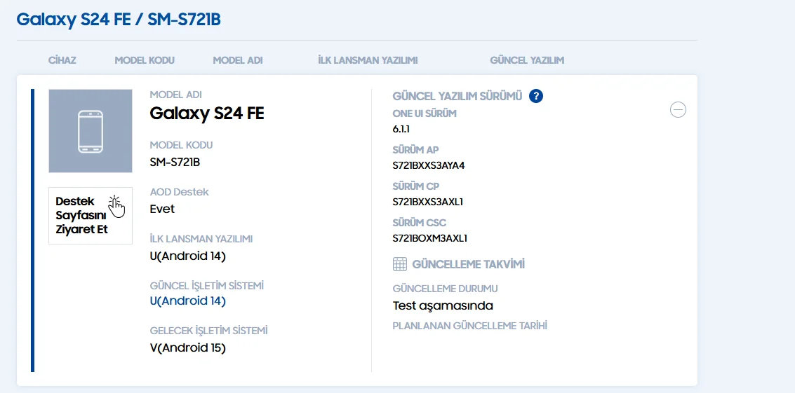The image size is (795, 393).
Task: Click the phone placeholder image
Action: [x=91, y=131]
